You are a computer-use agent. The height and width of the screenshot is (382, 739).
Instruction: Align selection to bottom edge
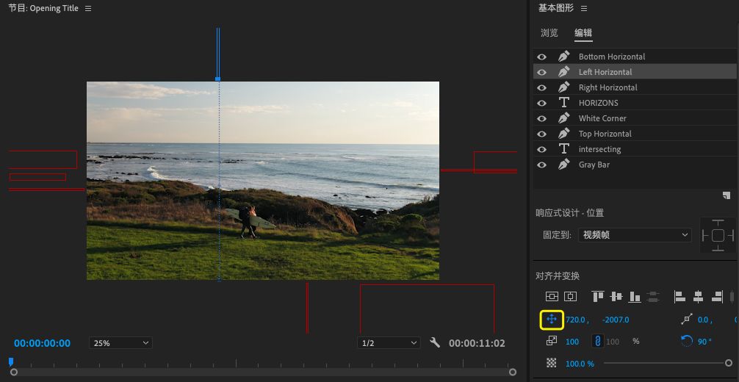point(635,297)
